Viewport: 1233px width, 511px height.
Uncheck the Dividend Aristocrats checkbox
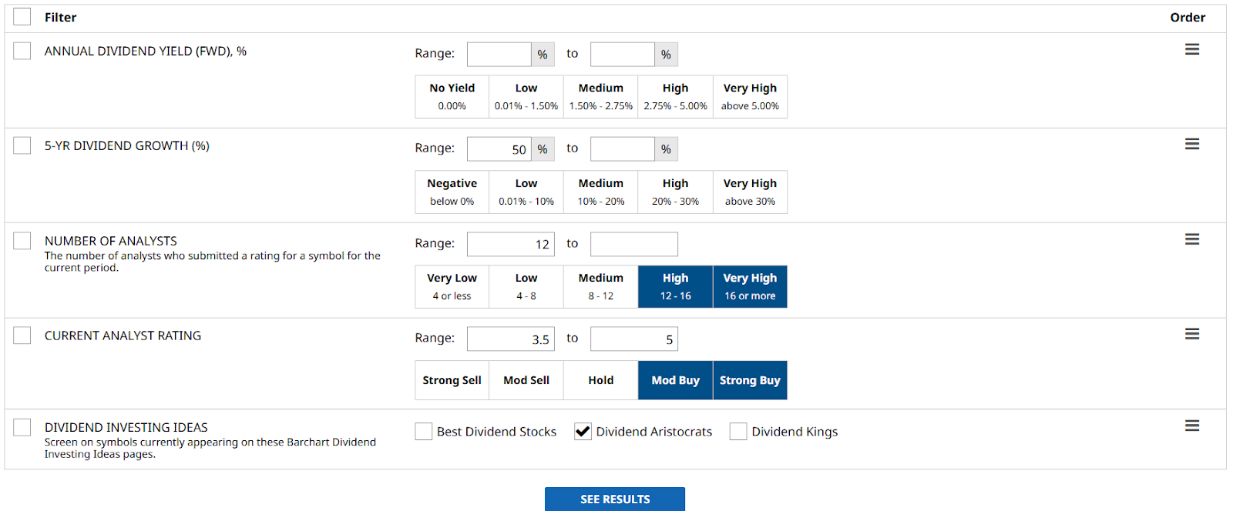coord(583,432)
